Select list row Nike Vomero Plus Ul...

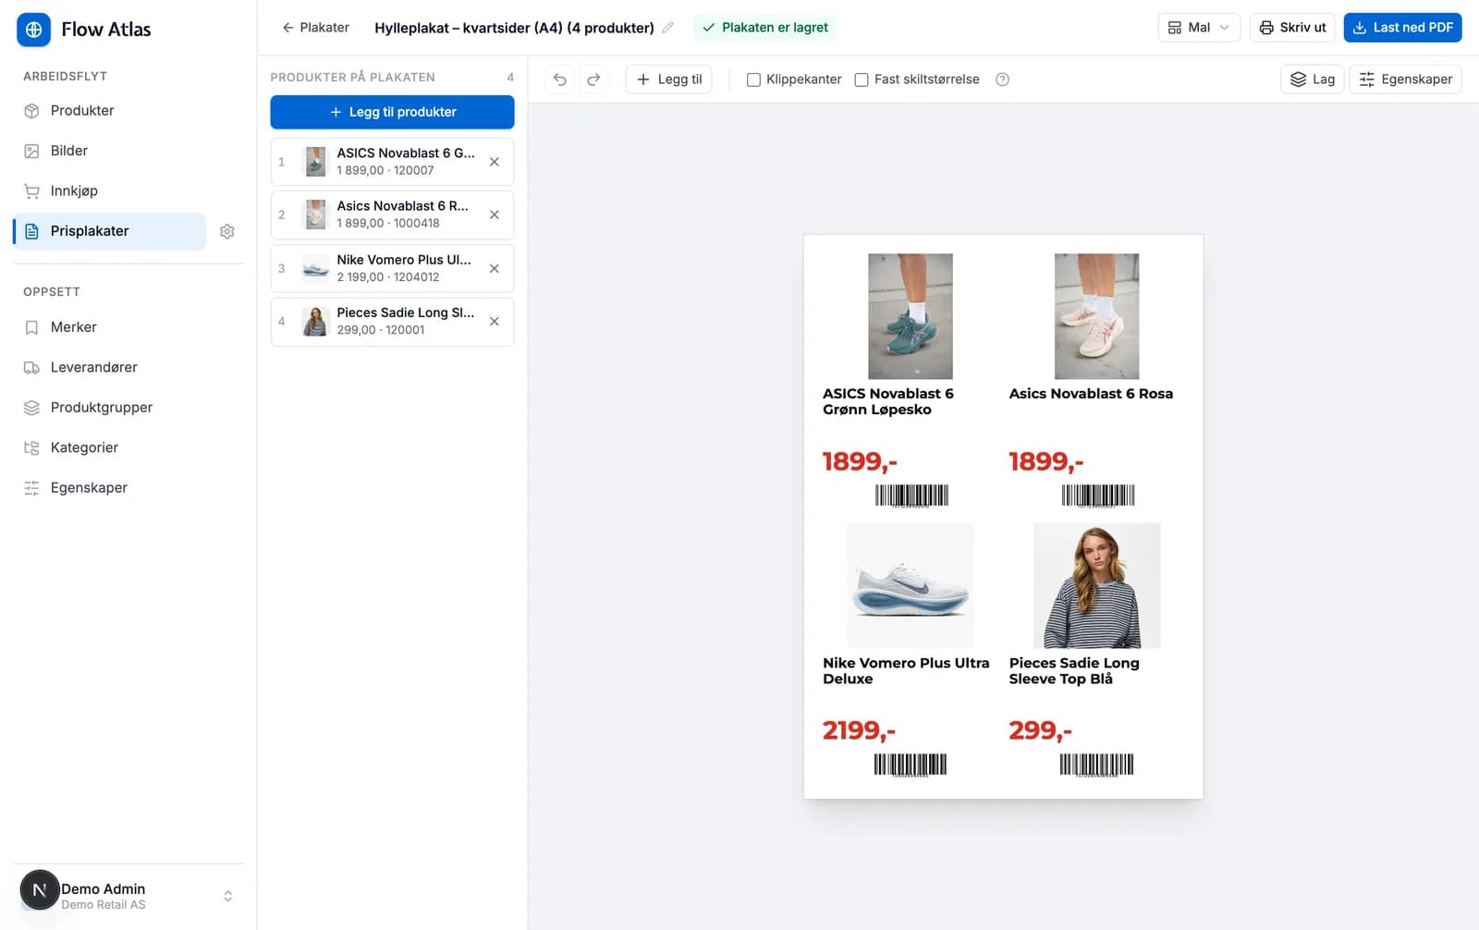(392, 268)
